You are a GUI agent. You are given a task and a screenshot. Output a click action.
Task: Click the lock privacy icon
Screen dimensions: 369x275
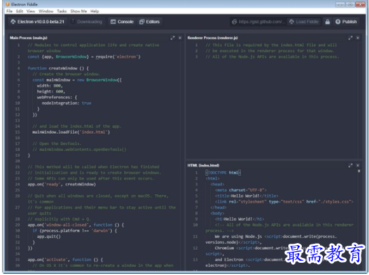328,22
